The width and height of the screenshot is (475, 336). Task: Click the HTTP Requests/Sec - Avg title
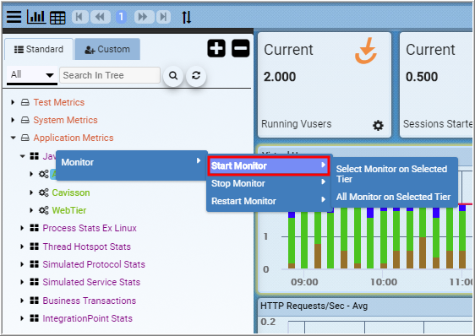[x=314, y=306]
